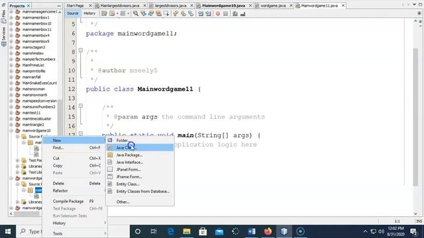Expand the History submenu in context menu
Image resolution: width=424 pixels, height=238 pixels.
coord(75,223)
